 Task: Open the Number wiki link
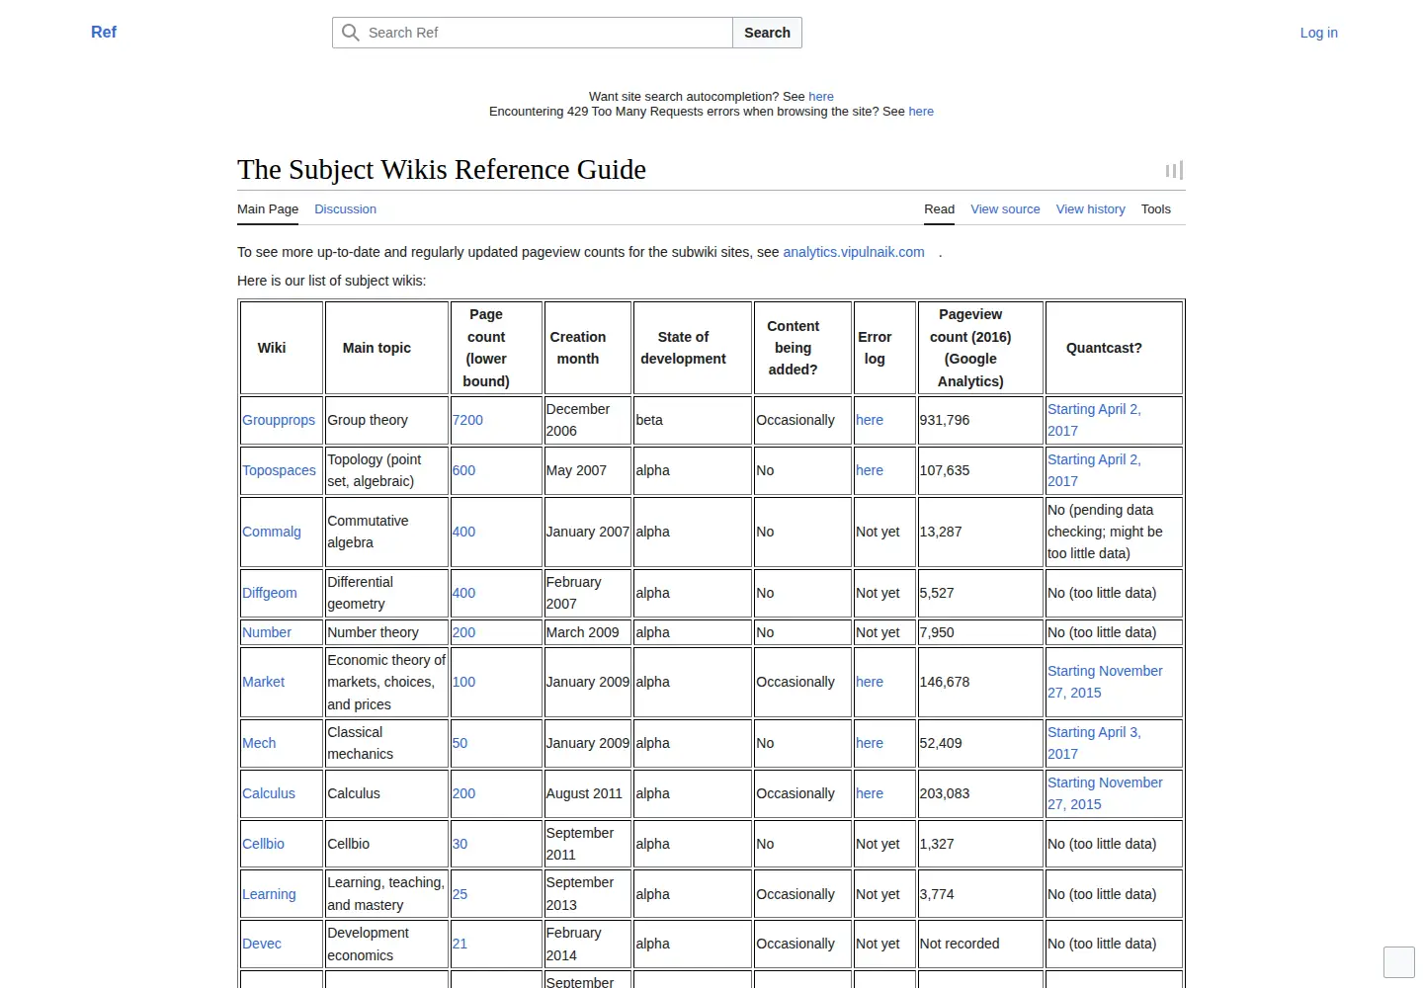pyautogui.click(x=267, y=632)
